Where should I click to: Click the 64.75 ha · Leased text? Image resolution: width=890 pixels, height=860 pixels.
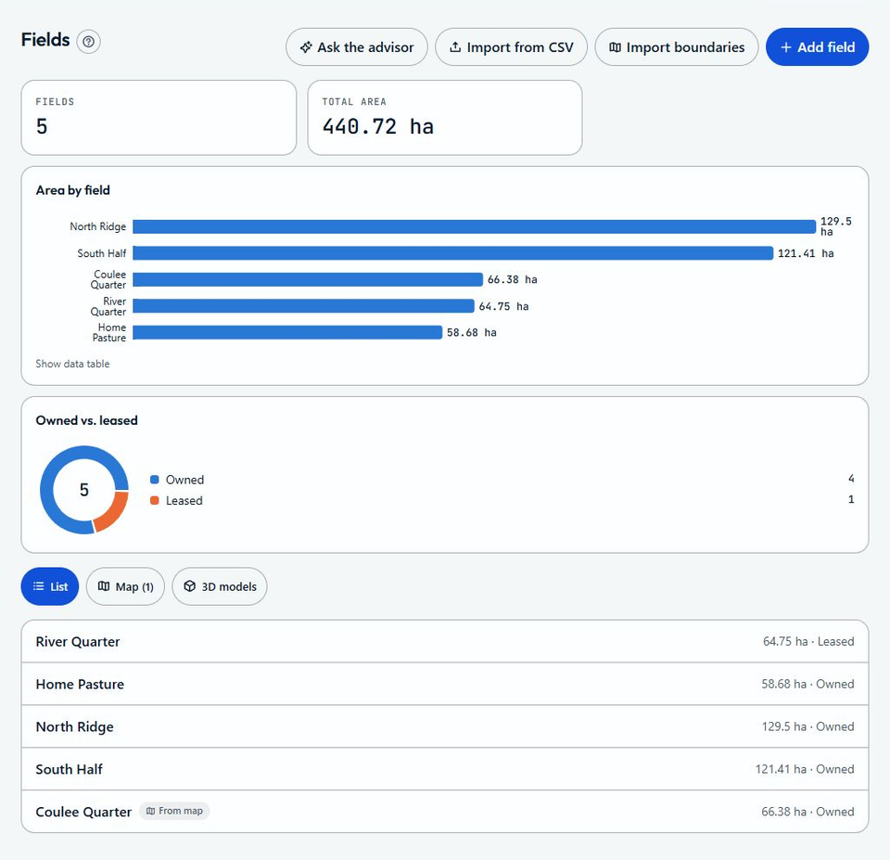(808, 641)
